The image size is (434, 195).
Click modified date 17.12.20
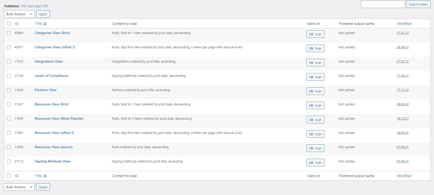point(403,90)
